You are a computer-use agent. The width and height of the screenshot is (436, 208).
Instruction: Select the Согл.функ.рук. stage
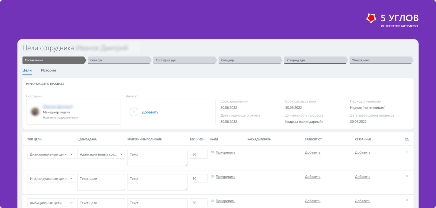click(x=185, y=60)
